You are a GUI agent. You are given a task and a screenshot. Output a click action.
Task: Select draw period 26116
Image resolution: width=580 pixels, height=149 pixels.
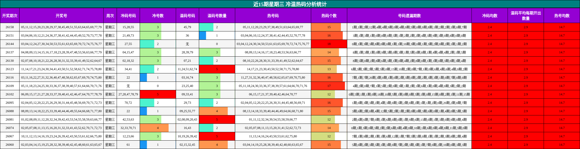click(x=10, y=77)
